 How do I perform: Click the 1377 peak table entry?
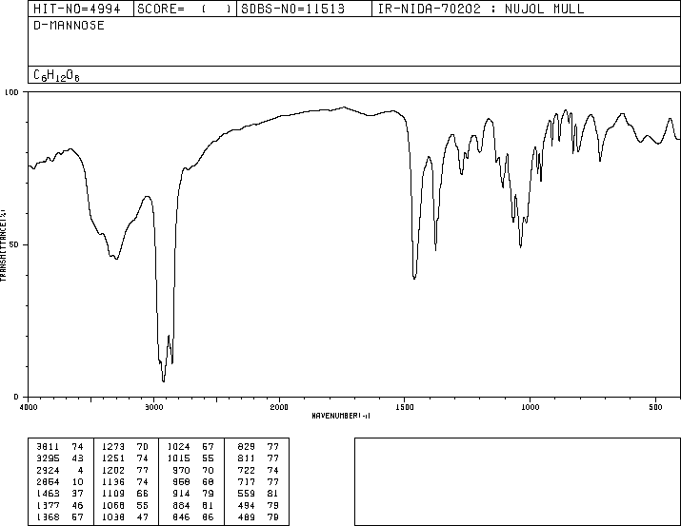48,505
